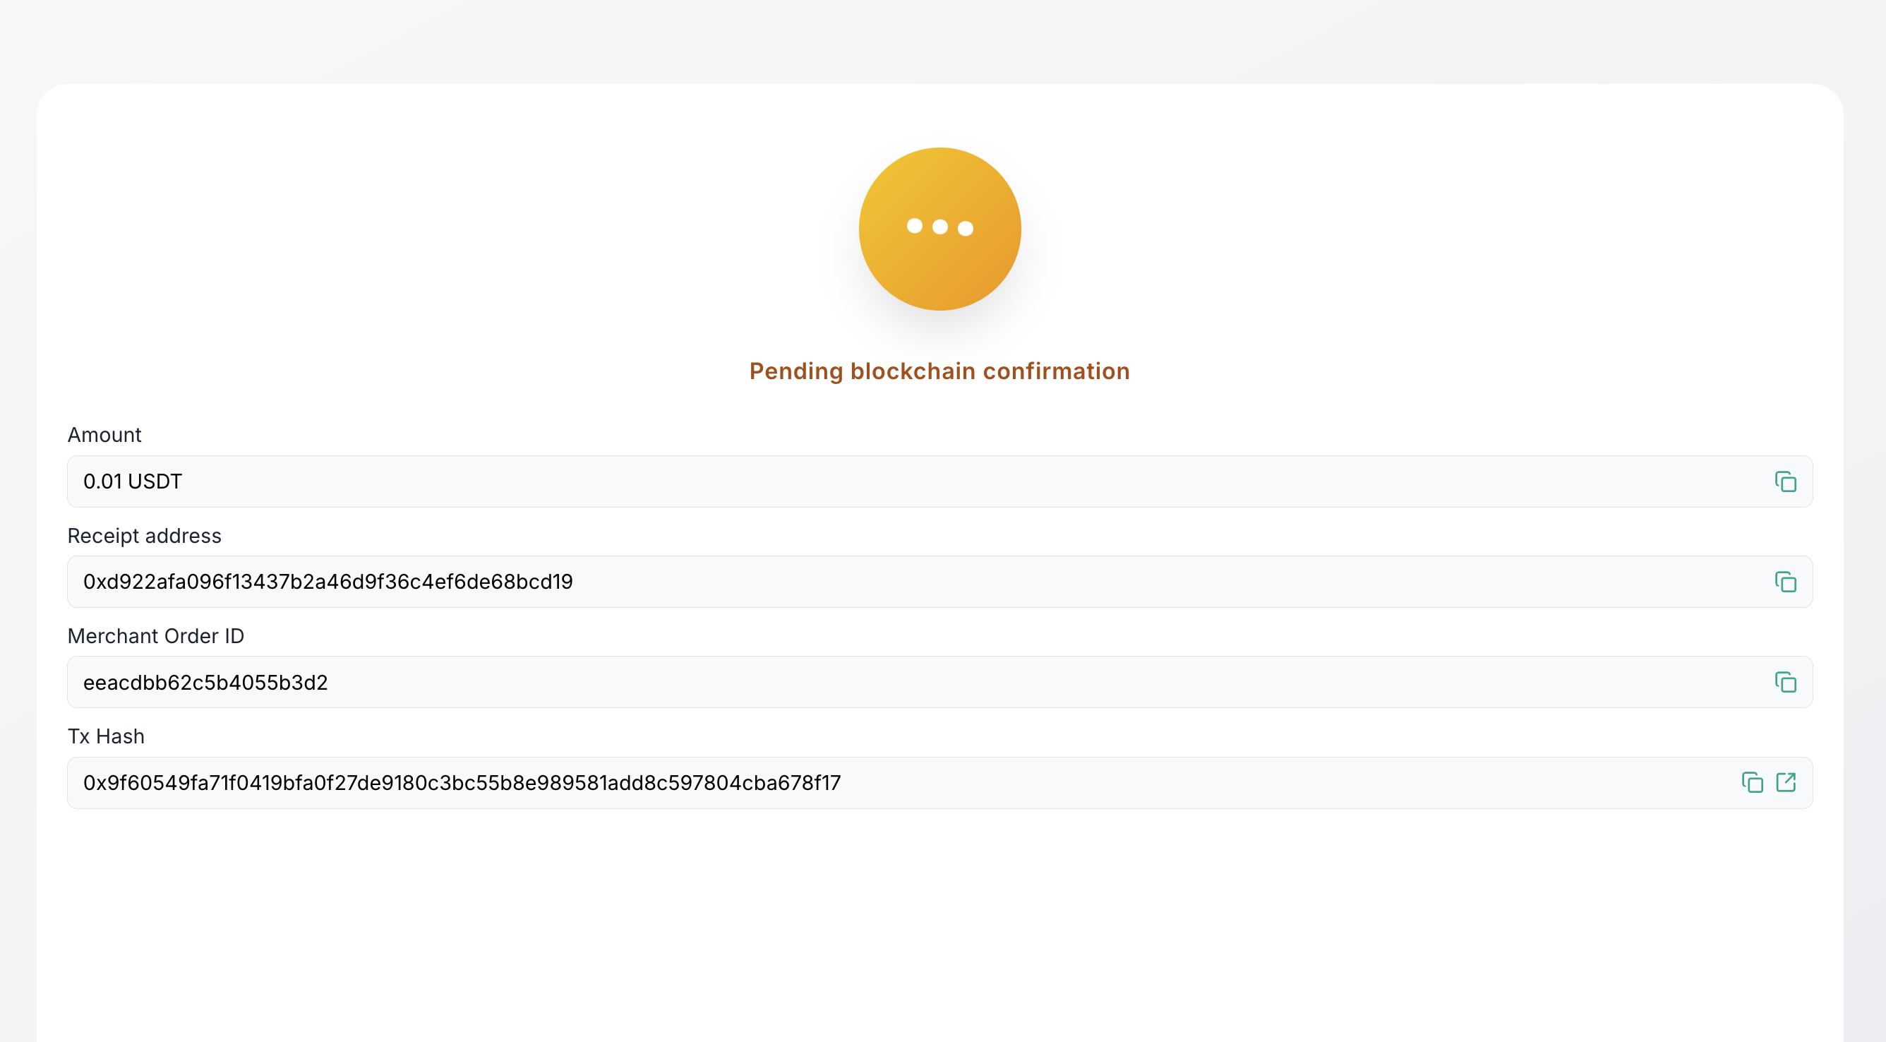Click the Tx Hash label
This screenshot has width=1886, height=1042.
tap(106, 736)
